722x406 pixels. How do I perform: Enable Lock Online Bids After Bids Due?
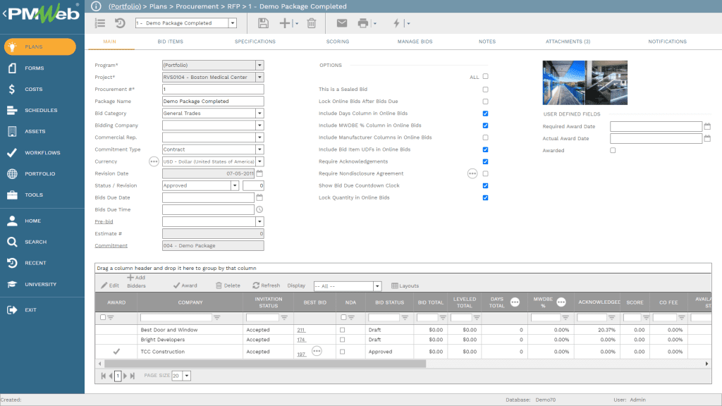(485, 101)
